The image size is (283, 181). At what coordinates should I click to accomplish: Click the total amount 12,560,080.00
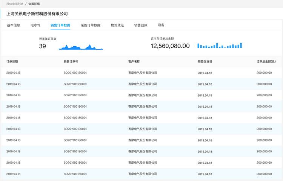click(x=170, y=46)
